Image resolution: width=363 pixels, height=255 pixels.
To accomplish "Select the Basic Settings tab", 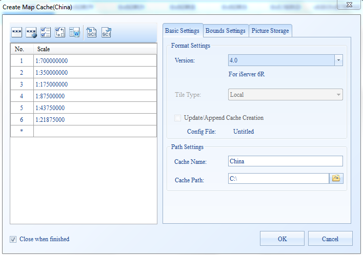I will (183, 31).
